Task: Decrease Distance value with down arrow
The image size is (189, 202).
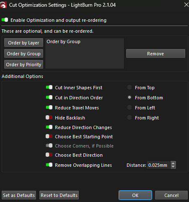Action: [173, 167]
